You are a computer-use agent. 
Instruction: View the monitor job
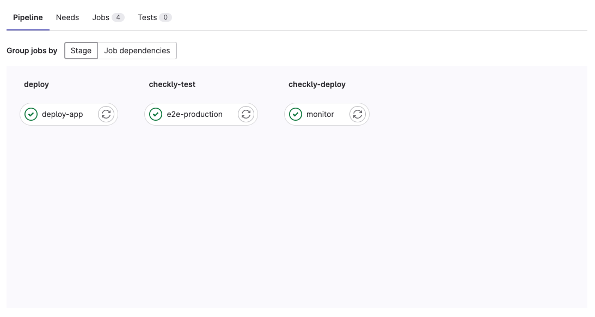click(321, 114)
